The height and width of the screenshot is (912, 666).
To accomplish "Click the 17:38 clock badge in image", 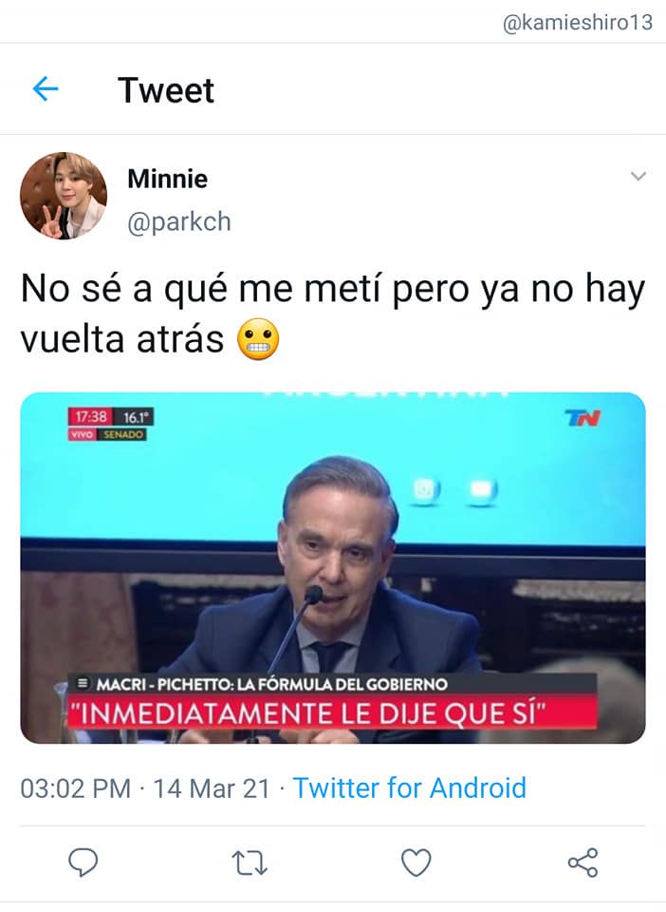I will (90, 416).
